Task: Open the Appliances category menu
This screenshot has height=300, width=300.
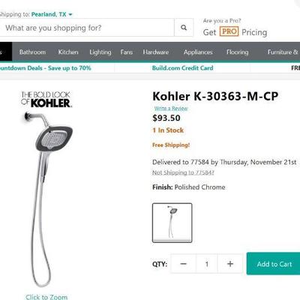Action: [x=198, y=52]
